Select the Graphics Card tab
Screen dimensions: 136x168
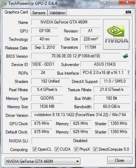[x=16, y=12]
